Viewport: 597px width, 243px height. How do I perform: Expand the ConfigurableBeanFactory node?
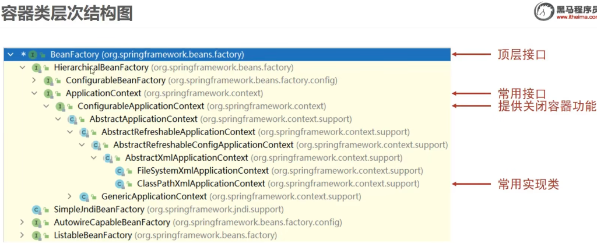[34, 80]
